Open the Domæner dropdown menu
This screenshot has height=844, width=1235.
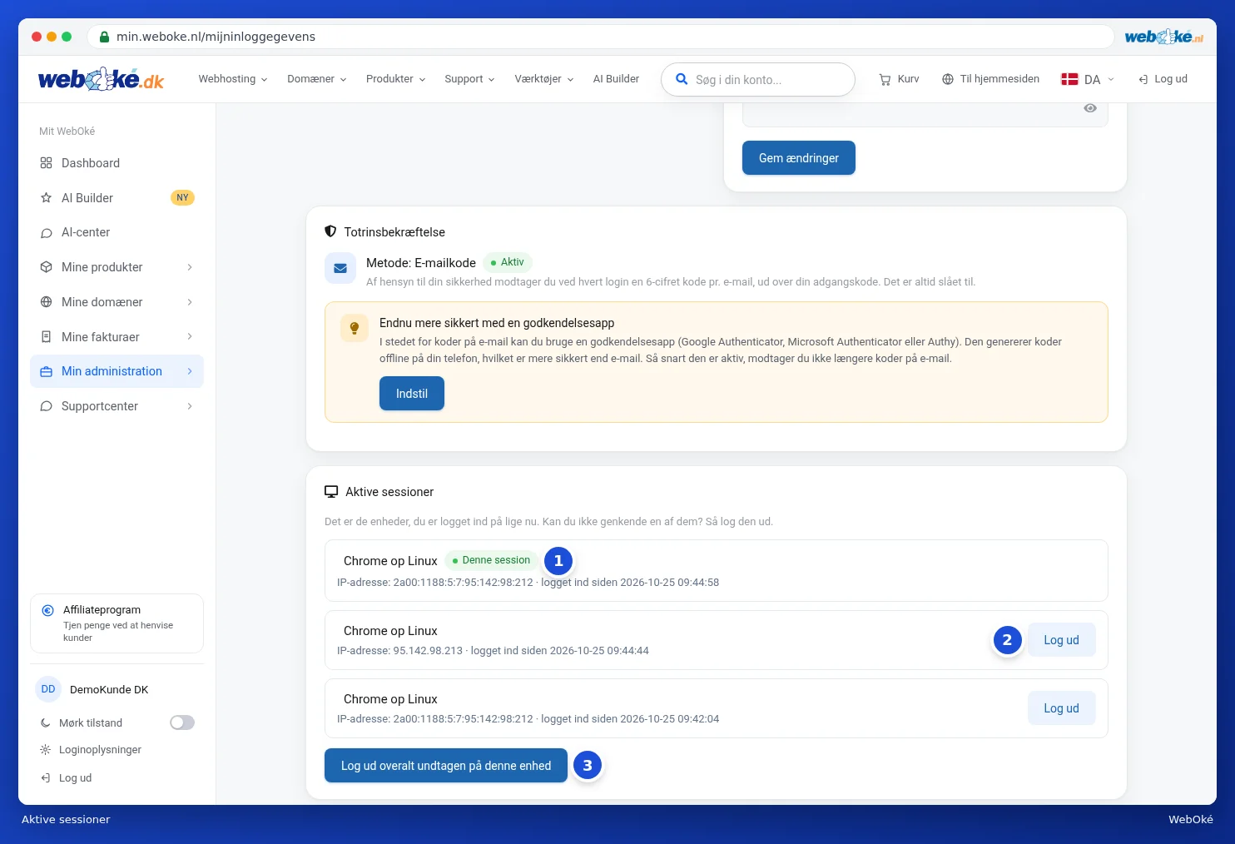317,79
